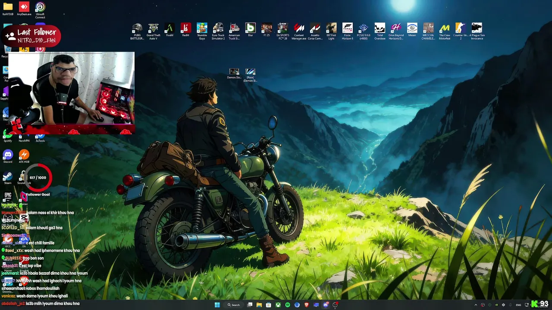The width and height of the screenshot is (552, 310).
Task: Select the MECCHA CHAMELEON desktop shortcut
Action: click(x=428, y=31)
